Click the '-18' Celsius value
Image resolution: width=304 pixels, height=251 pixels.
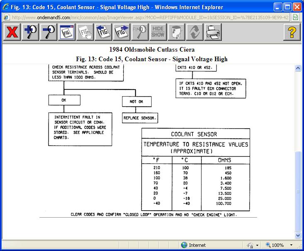pyautogui.click(x=186, y=199)
